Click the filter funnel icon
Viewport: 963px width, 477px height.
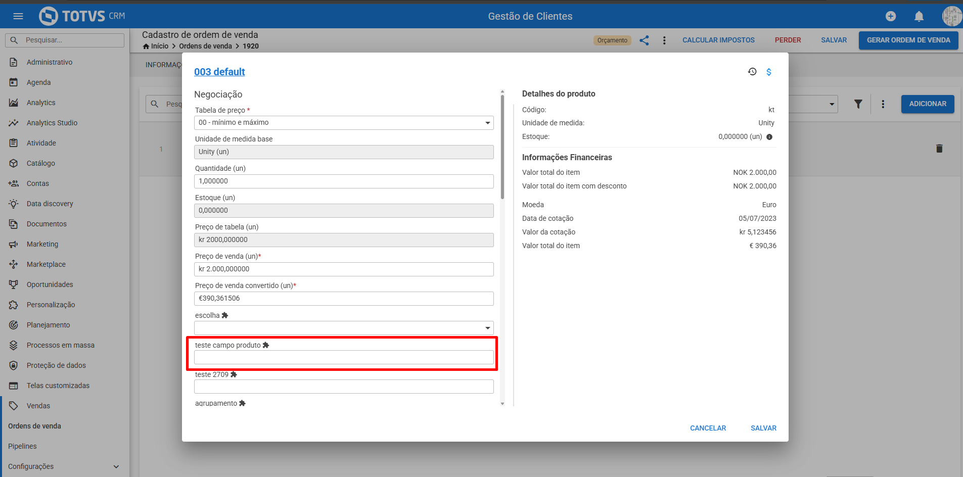[x=858, y=104]
